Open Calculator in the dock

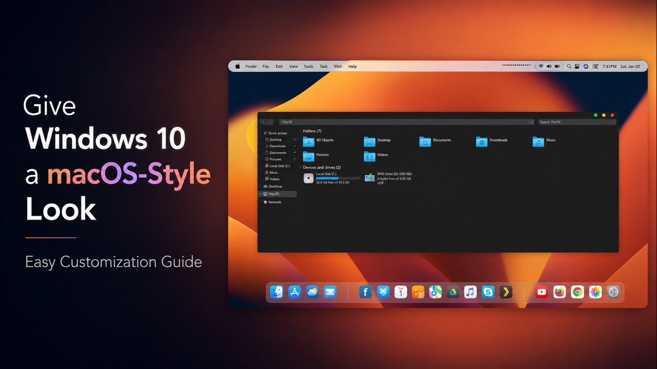tap(418, 292)
